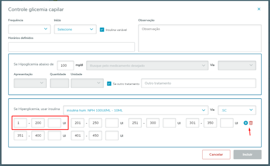Screen dimensions: 270x166
Task: Click UI dose field for range 401-450
Action: pyautogui.click(x=112, y=136)
